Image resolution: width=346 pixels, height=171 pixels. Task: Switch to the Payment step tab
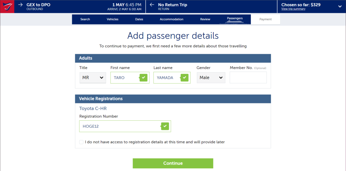pyautogui.click(x=266, y=19)
